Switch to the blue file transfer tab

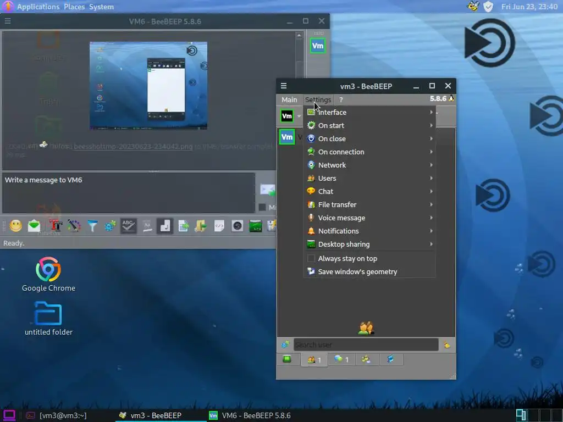pos(391,359)
